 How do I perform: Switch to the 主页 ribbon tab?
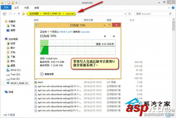tap(16, 8)
